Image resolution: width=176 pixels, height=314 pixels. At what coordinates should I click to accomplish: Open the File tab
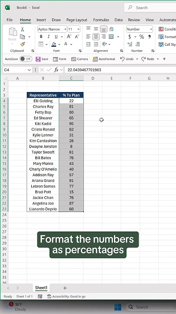click(x=10, y=20)
